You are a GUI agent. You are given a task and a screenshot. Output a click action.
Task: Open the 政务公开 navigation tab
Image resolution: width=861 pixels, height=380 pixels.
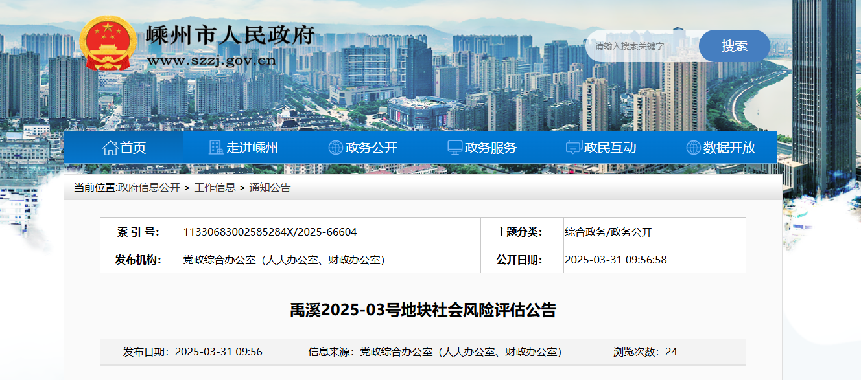click(x=362, y=148)
